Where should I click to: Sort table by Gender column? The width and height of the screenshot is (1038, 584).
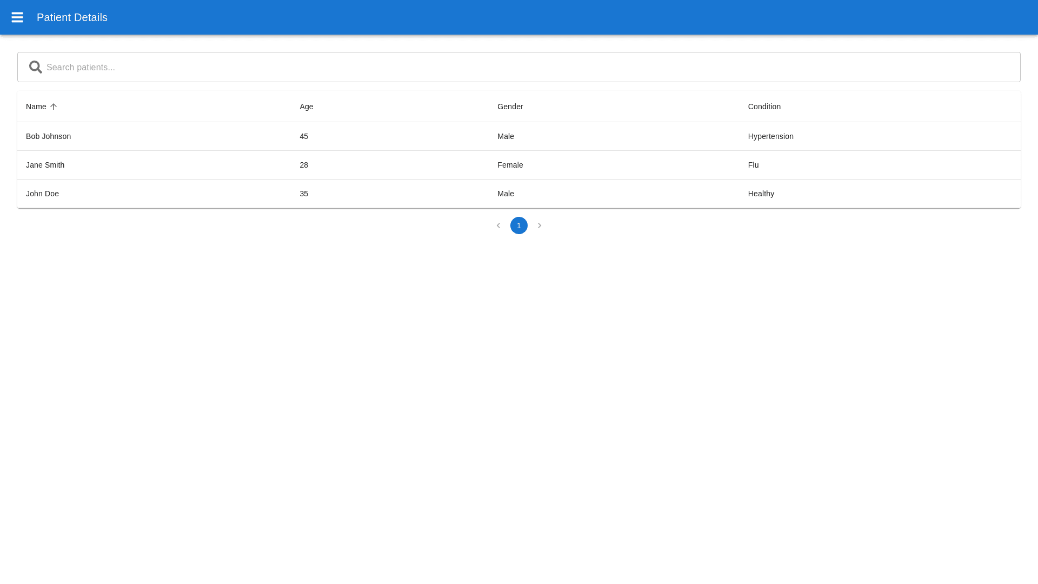click(510, 107)
